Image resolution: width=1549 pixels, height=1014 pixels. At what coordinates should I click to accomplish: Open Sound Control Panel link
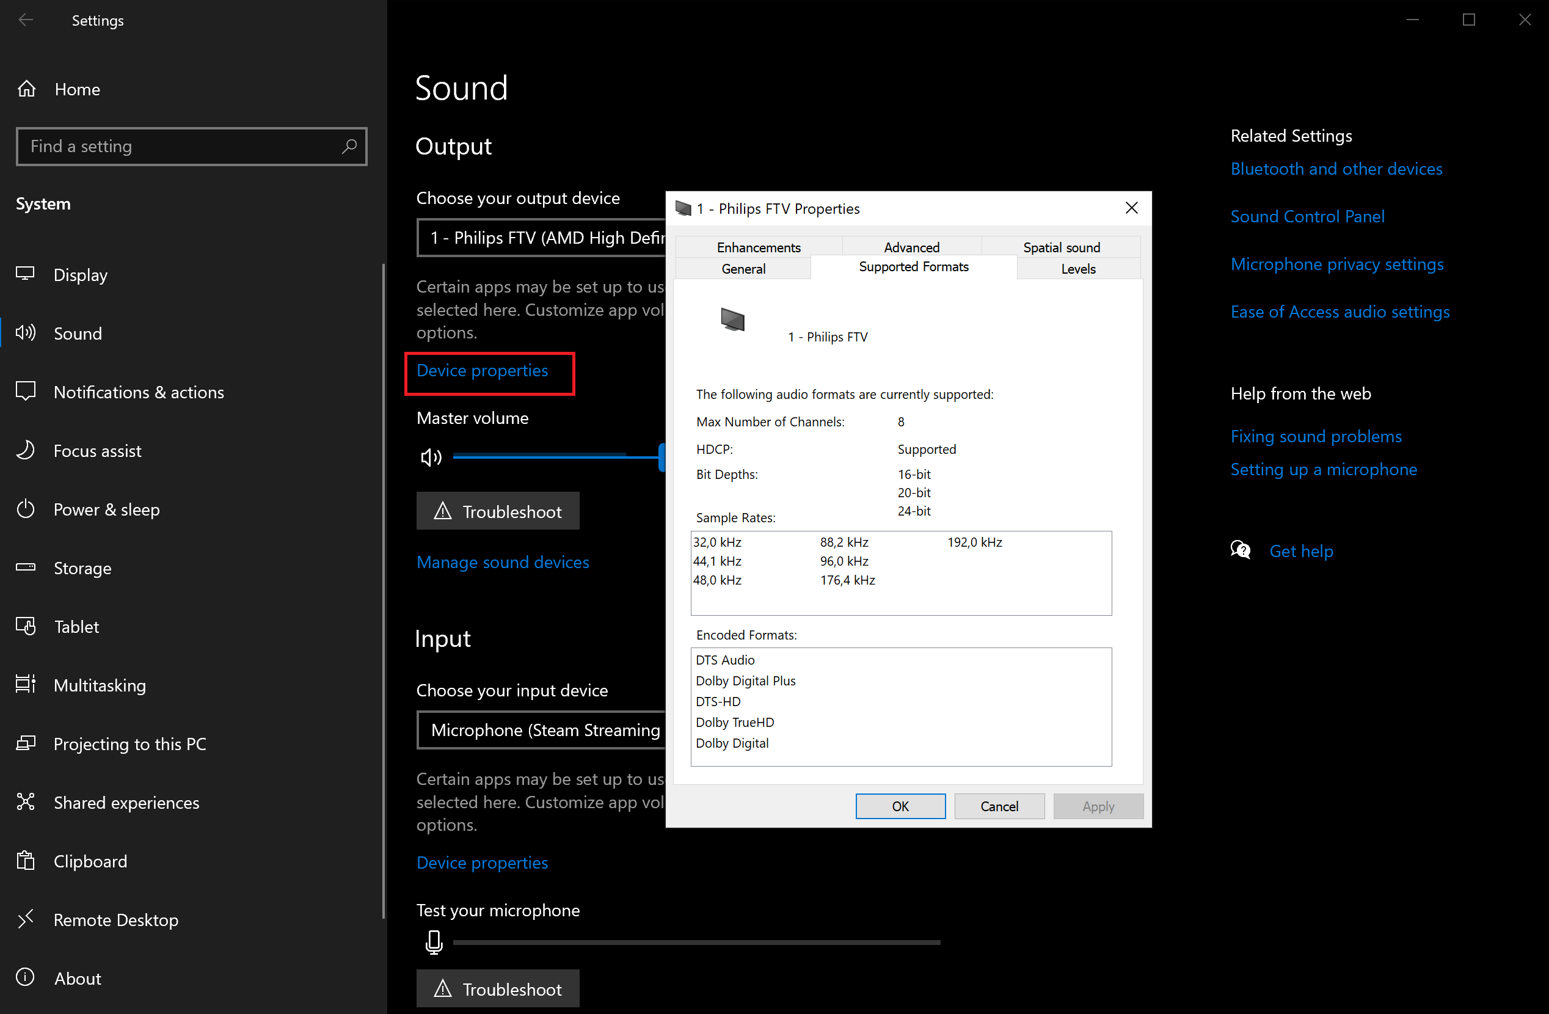[x=1307, y=216]
